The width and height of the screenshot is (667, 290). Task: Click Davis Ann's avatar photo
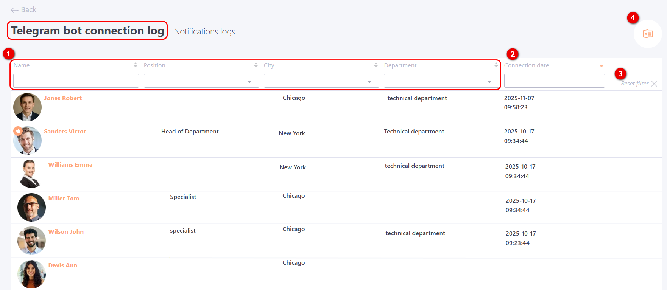pyautogui.click(x=31, y=274)
